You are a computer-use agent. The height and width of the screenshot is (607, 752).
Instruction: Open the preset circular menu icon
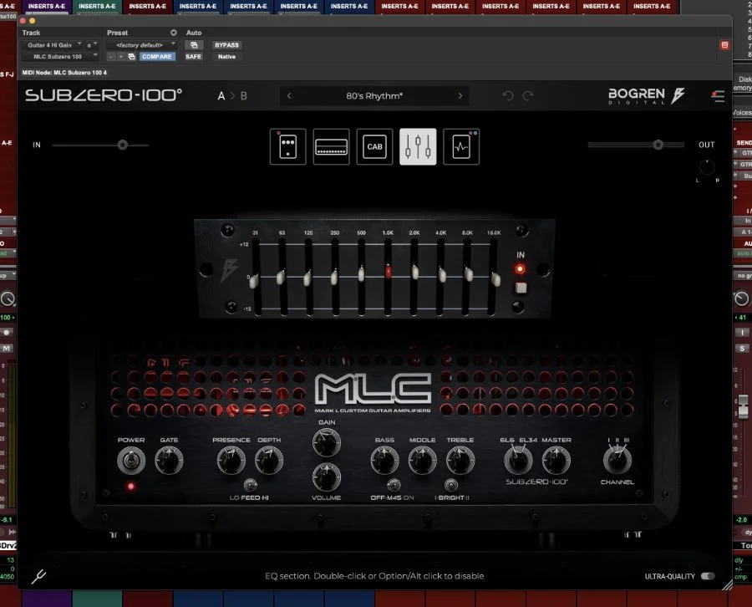[x=174, y=33]
